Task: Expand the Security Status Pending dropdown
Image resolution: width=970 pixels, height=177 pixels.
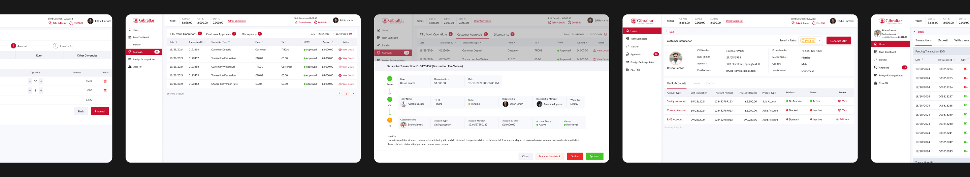Action: (819, 41)
